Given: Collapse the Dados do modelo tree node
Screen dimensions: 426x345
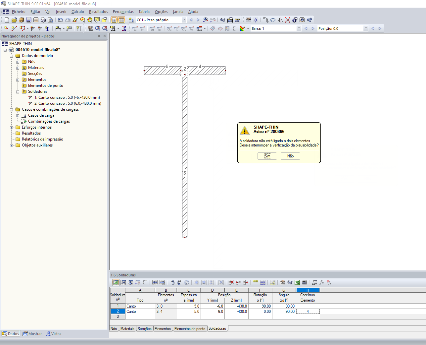Looking at the screenshot, I should point(12,56).
